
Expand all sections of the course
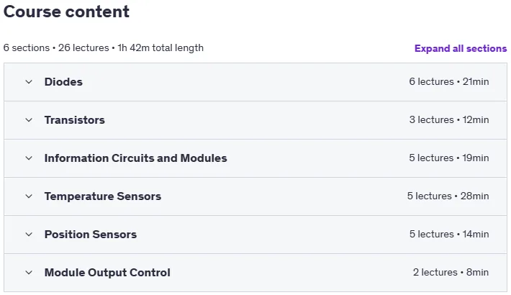click(461, 49)
